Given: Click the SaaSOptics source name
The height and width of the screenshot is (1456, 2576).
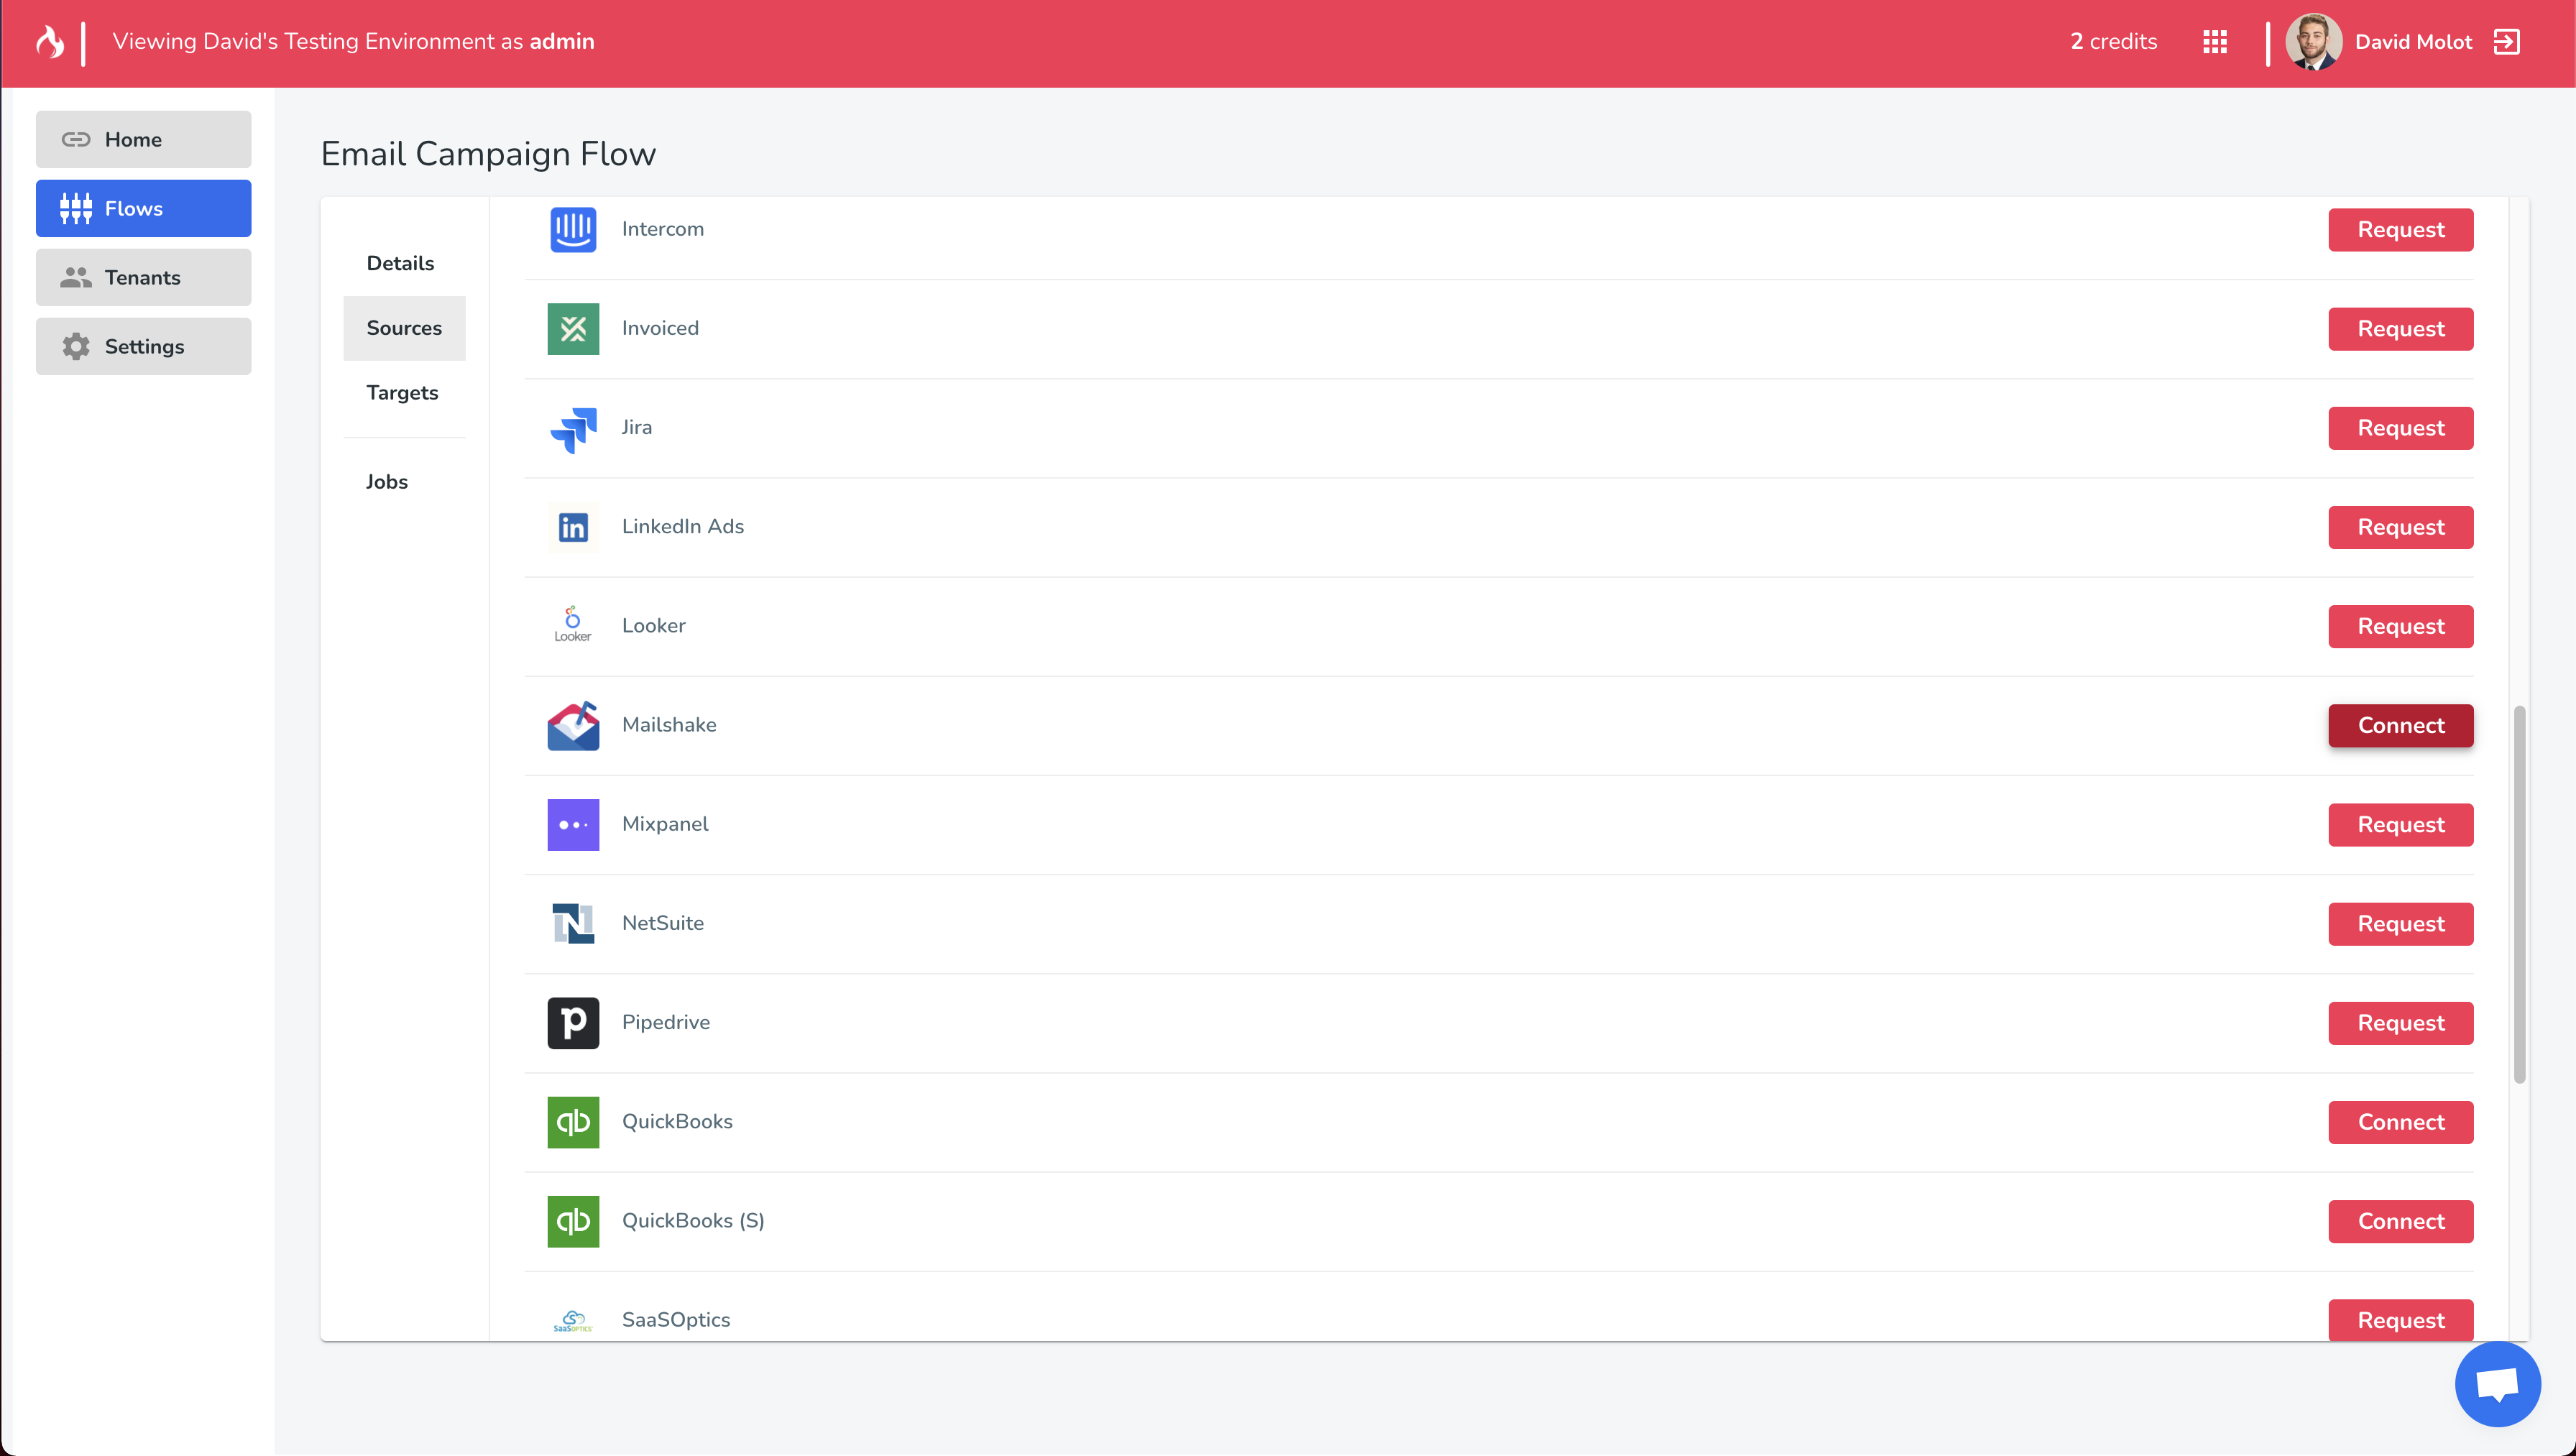Looking at the screenshot, I should click(676, 1320).
